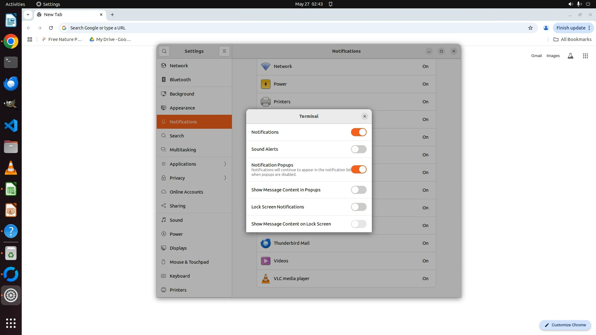Enable Lock Screen Notifications switch
Screen dimensions: 596x335
359,207
